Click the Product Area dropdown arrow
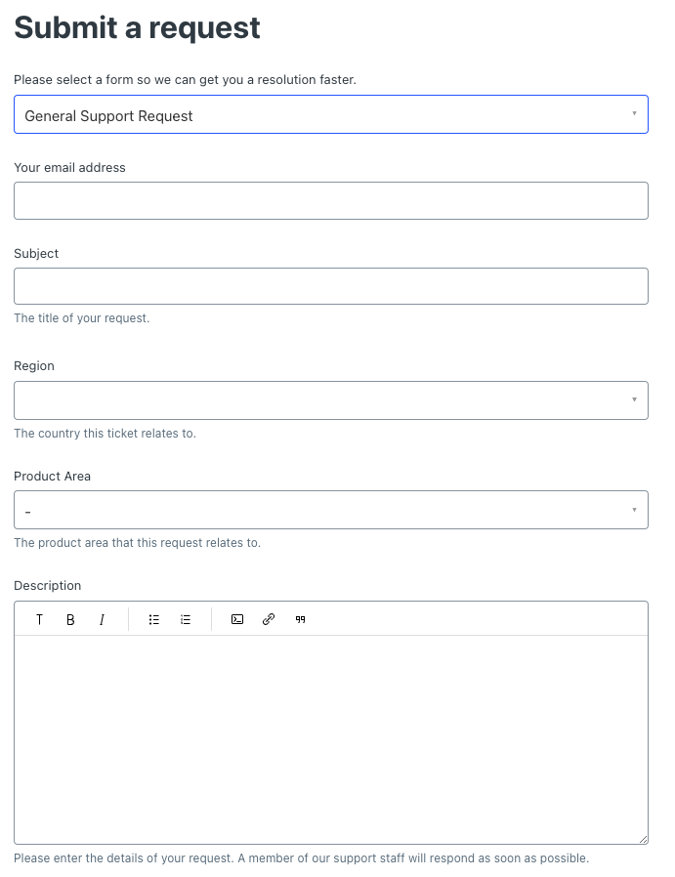This screenshot has height=877, width=675. click(x=634, y=510)
